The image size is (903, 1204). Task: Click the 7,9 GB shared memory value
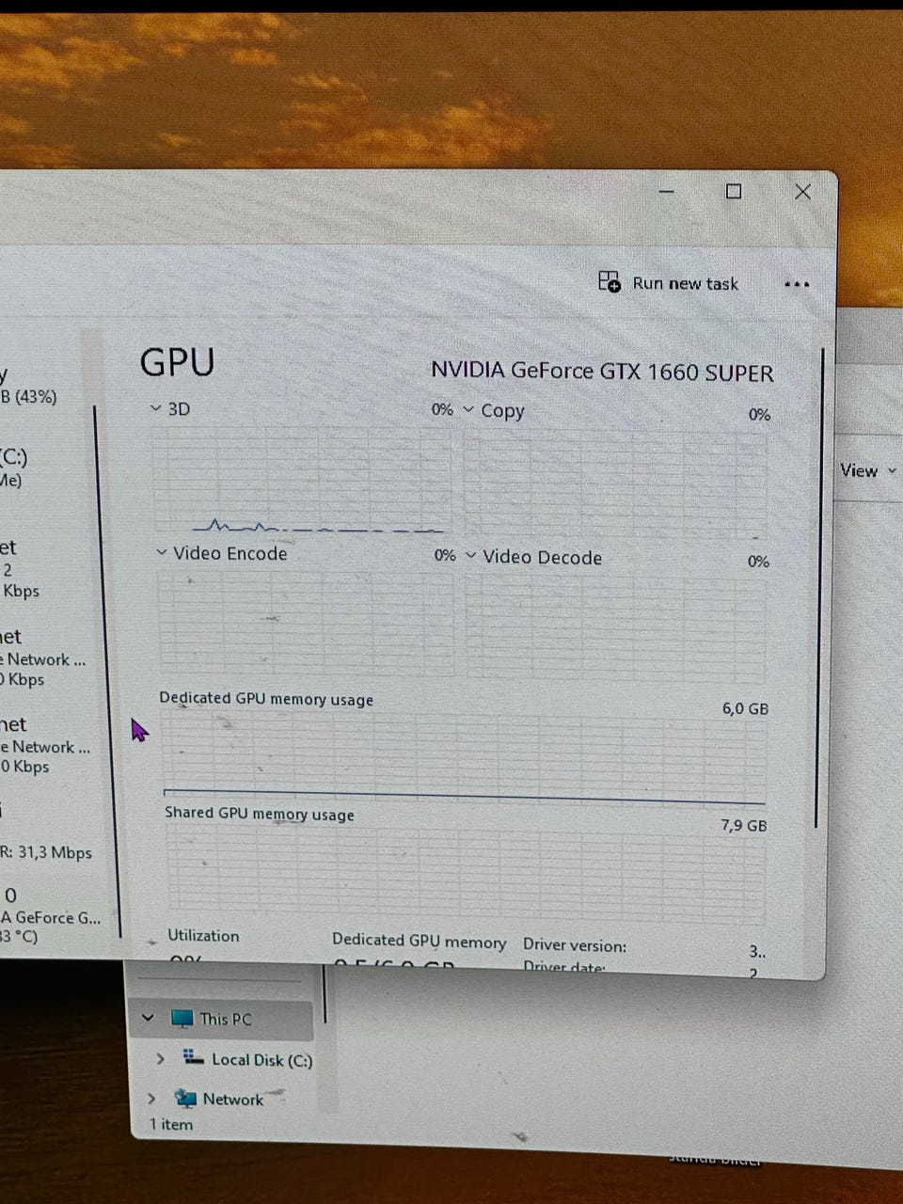click(743, 825)
